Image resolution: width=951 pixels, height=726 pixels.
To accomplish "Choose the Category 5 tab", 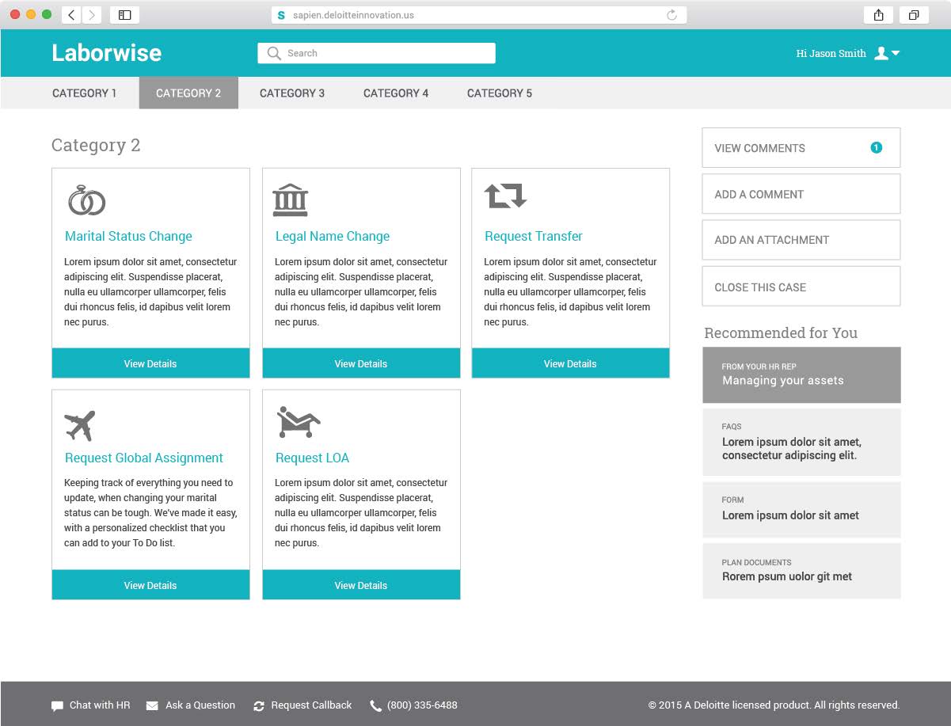I will [x=500, y=93].
